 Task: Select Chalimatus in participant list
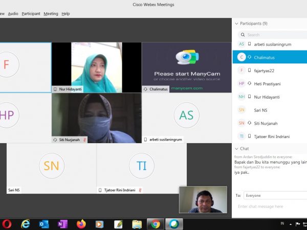270,57
